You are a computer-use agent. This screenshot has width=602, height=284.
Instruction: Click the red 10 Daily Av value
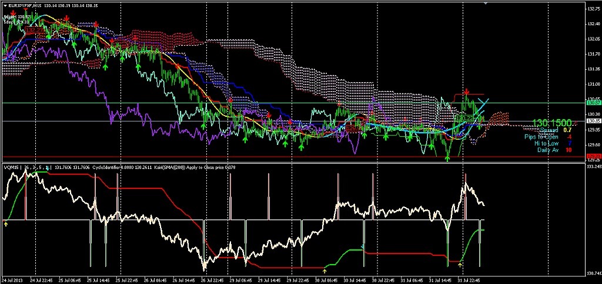[568, 150]
